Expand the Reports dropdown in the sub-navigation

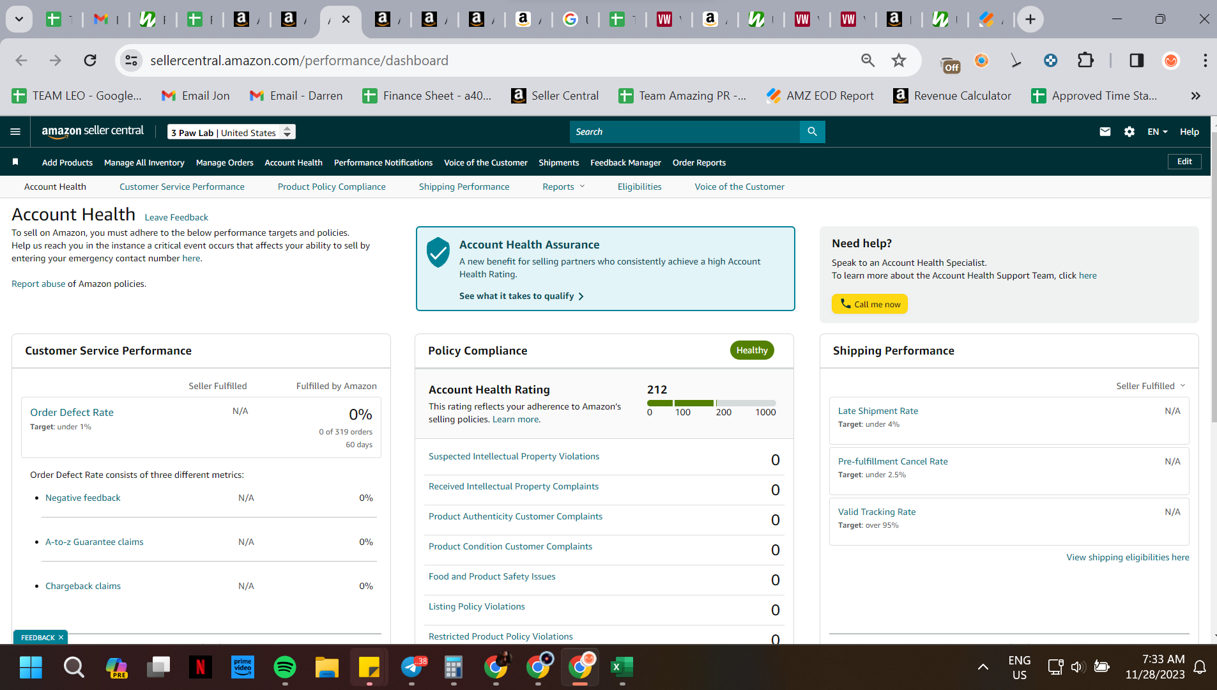tap(563, 187)
